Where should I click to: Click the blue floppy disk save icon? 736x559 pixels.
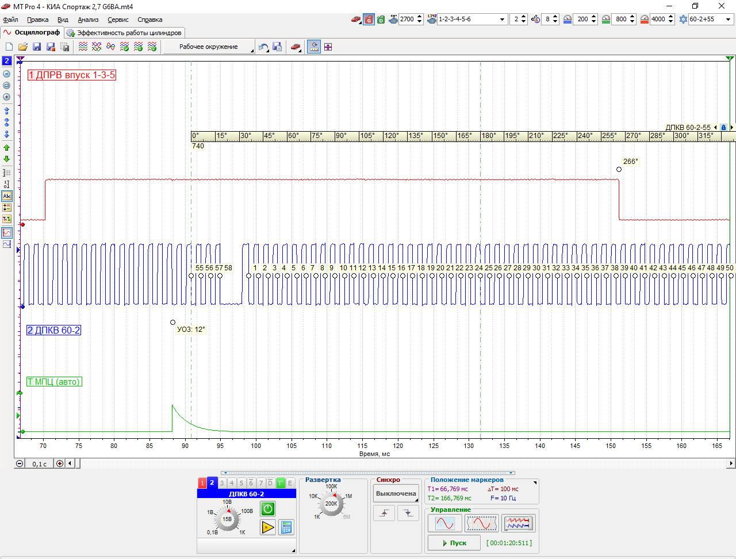[x=37, y=47]
